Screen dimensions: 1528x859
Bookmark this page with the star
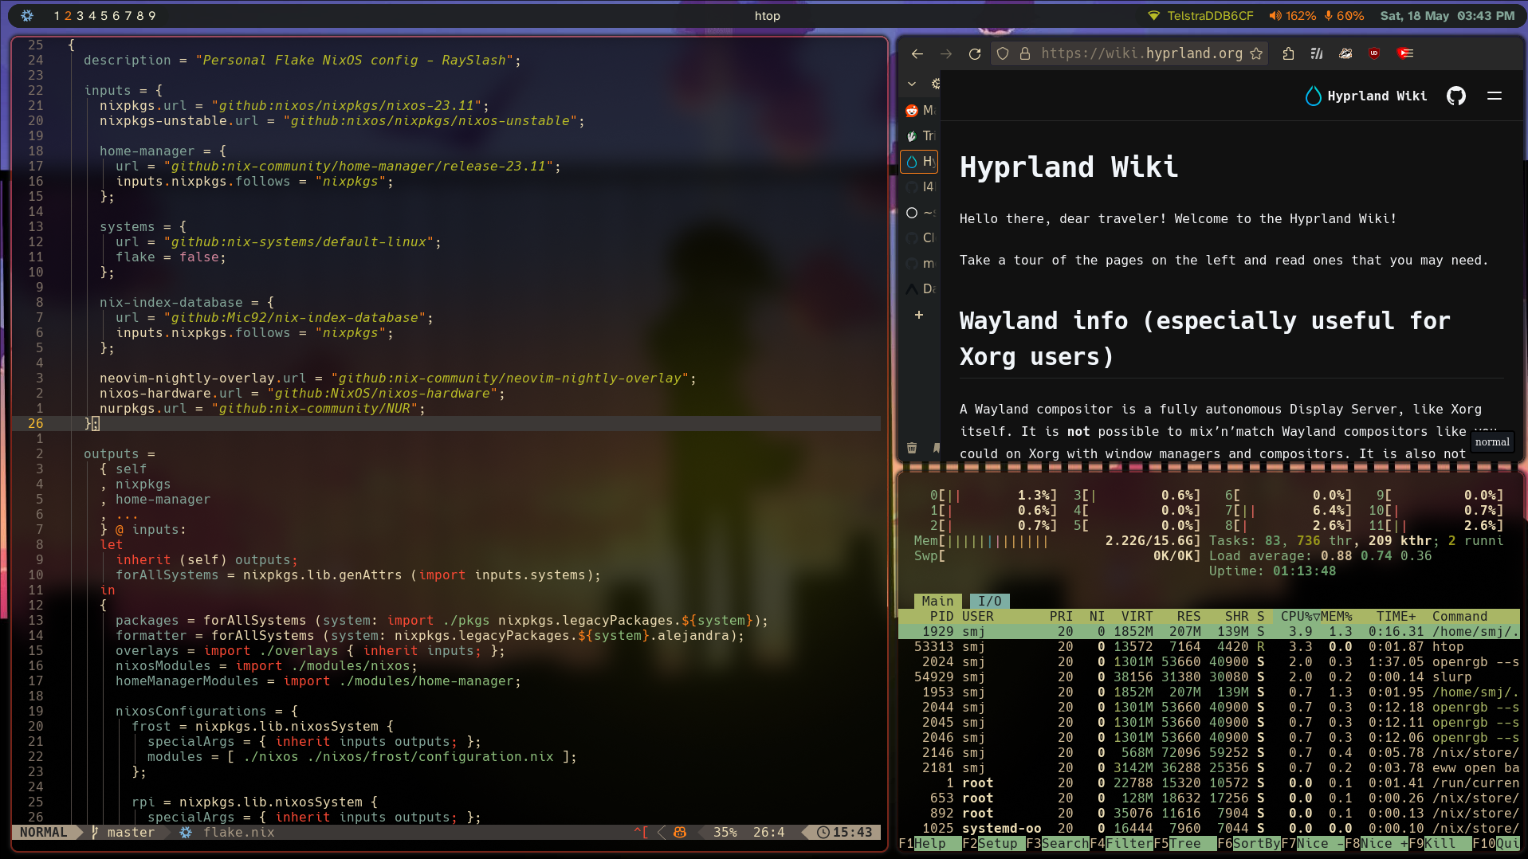coord(1256,53)
